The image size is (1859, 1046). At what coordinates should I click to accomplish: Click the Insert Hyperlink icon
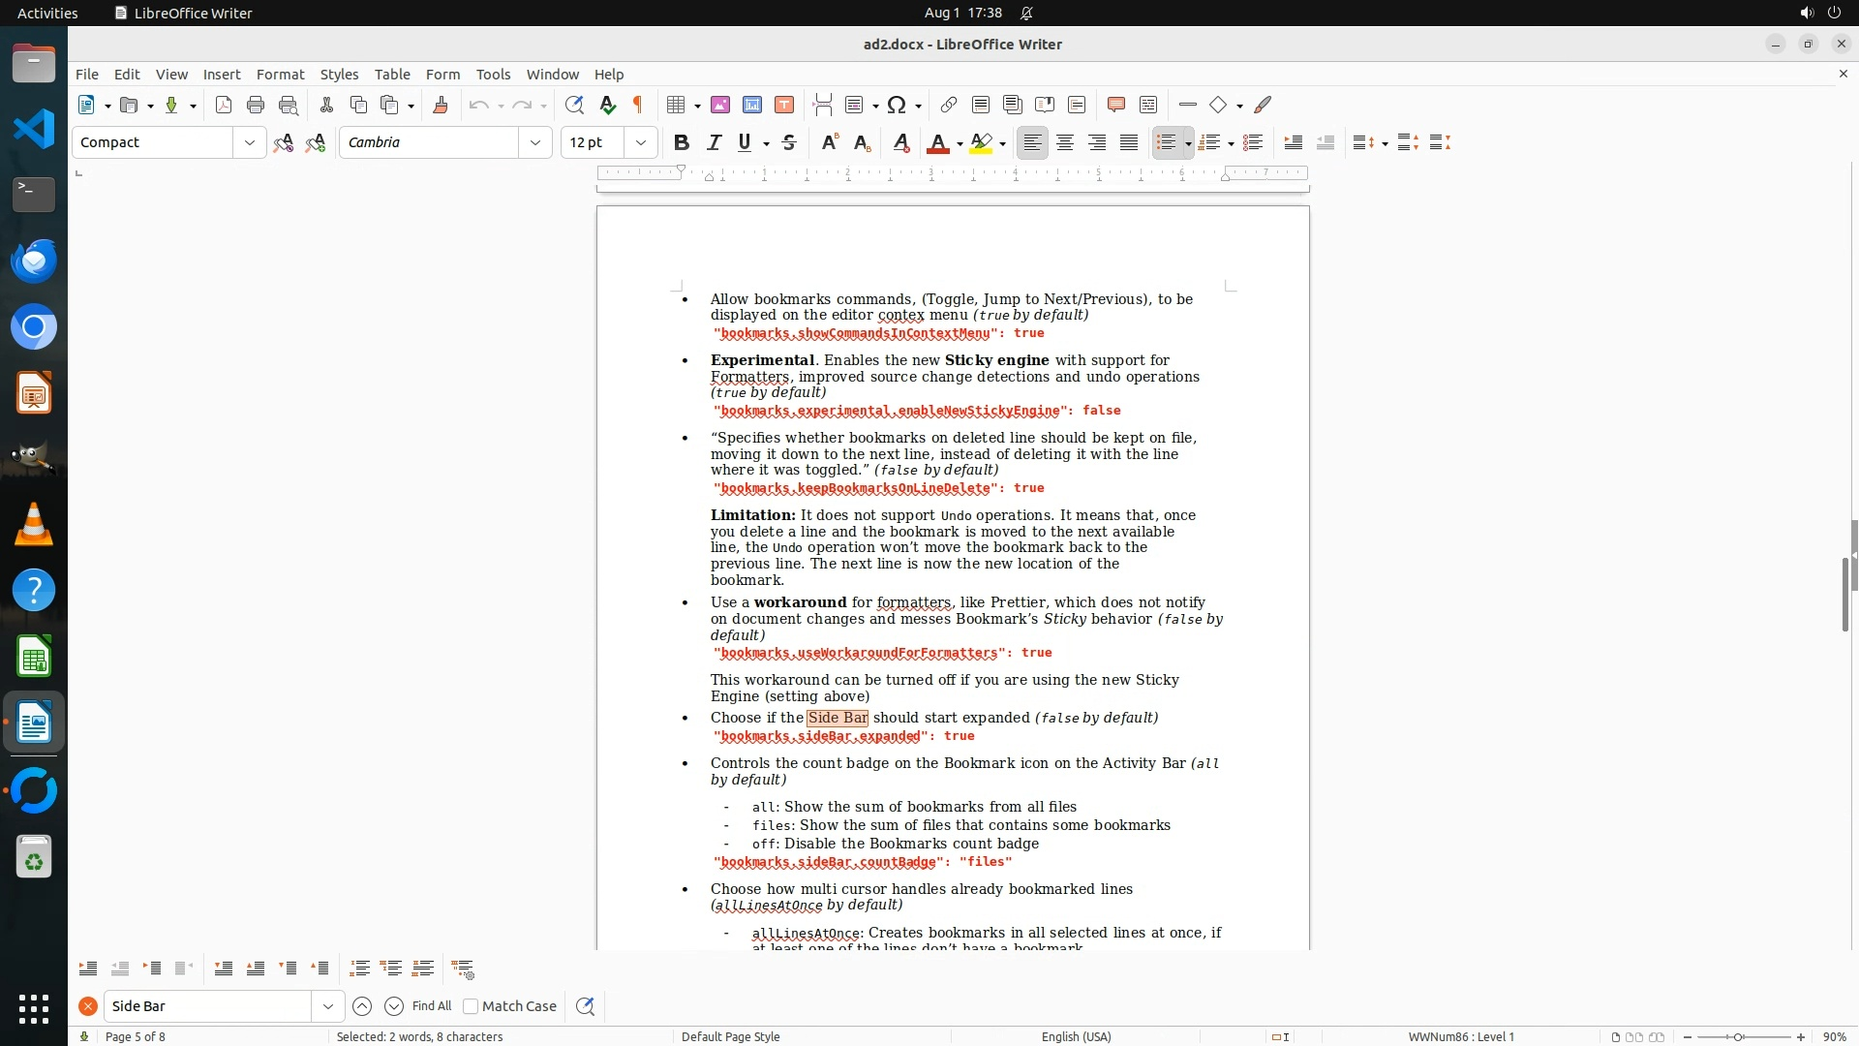pyautogui.click(x=949, y=105)
